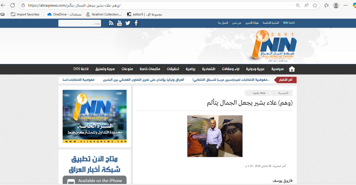Viewport: 356px width, 185px height.
Task: Open the article photo of the man with paintings
Action: (x=215, y=136)
